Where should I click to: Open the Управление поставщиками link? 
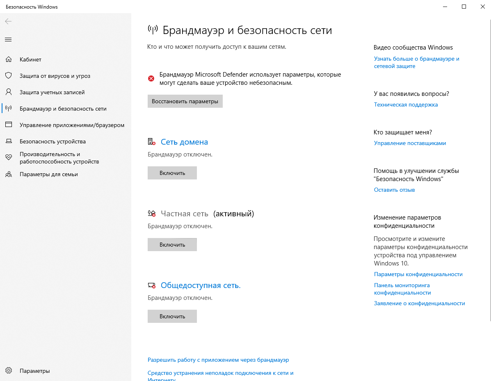tap(410, 143)
